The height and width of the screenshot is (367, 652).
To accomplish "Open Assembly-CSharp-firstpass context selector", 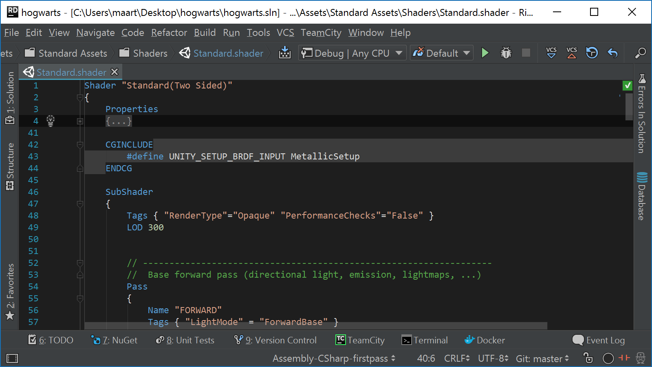I will [x=334, y=358].
